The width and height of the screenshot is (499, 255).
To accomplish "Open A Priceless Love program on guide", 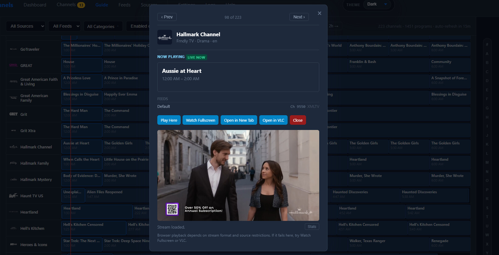I will coord(82,81).
